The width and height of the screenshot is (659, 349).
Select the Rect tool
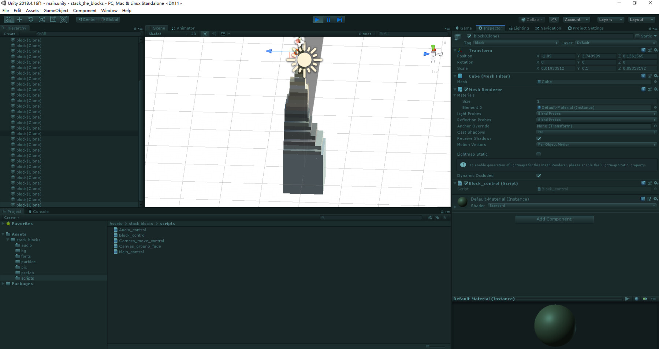pos(53,19)
